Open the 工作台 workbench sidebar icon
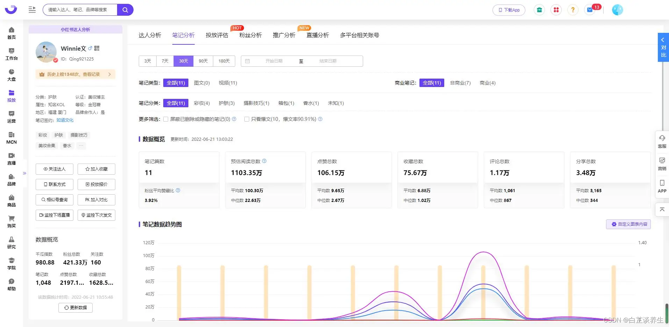The image size is (669, 327). point(12,54)
